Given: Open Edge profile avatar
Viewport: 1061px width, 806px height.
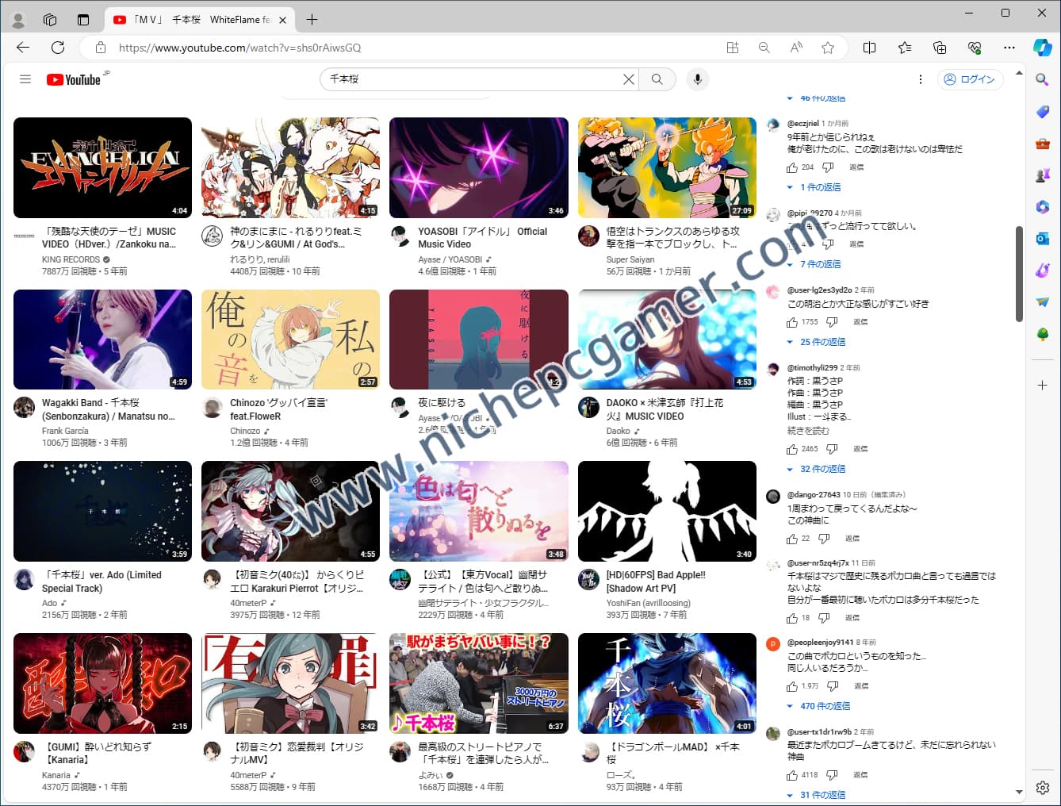Looking at the screenshot, I should pos(18,20).
